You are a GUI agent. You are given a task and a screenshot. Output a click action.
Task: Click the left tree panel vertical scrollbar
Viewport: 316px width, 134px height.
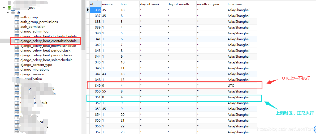tap(83, 25)
